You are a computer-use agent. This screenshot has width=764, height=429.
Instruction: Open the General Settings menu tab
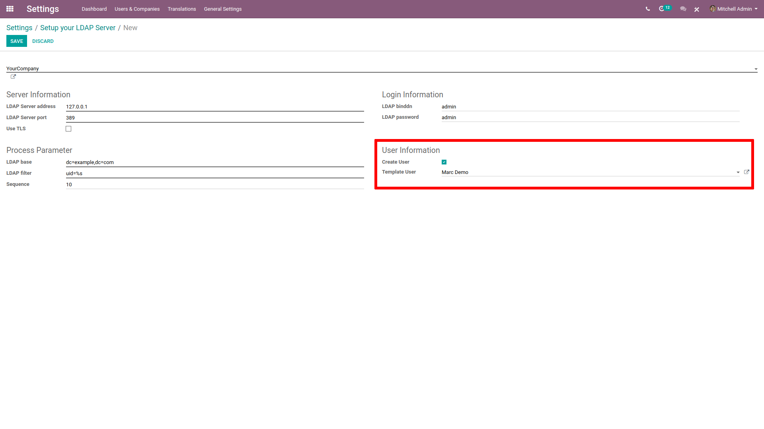[x=222, y=9]
